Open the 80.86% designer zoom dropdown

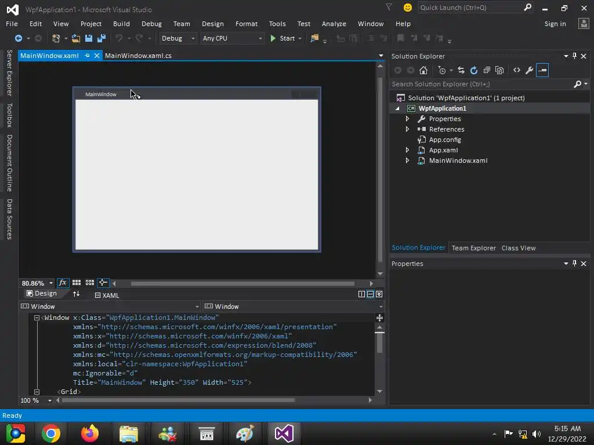point(51,283)
